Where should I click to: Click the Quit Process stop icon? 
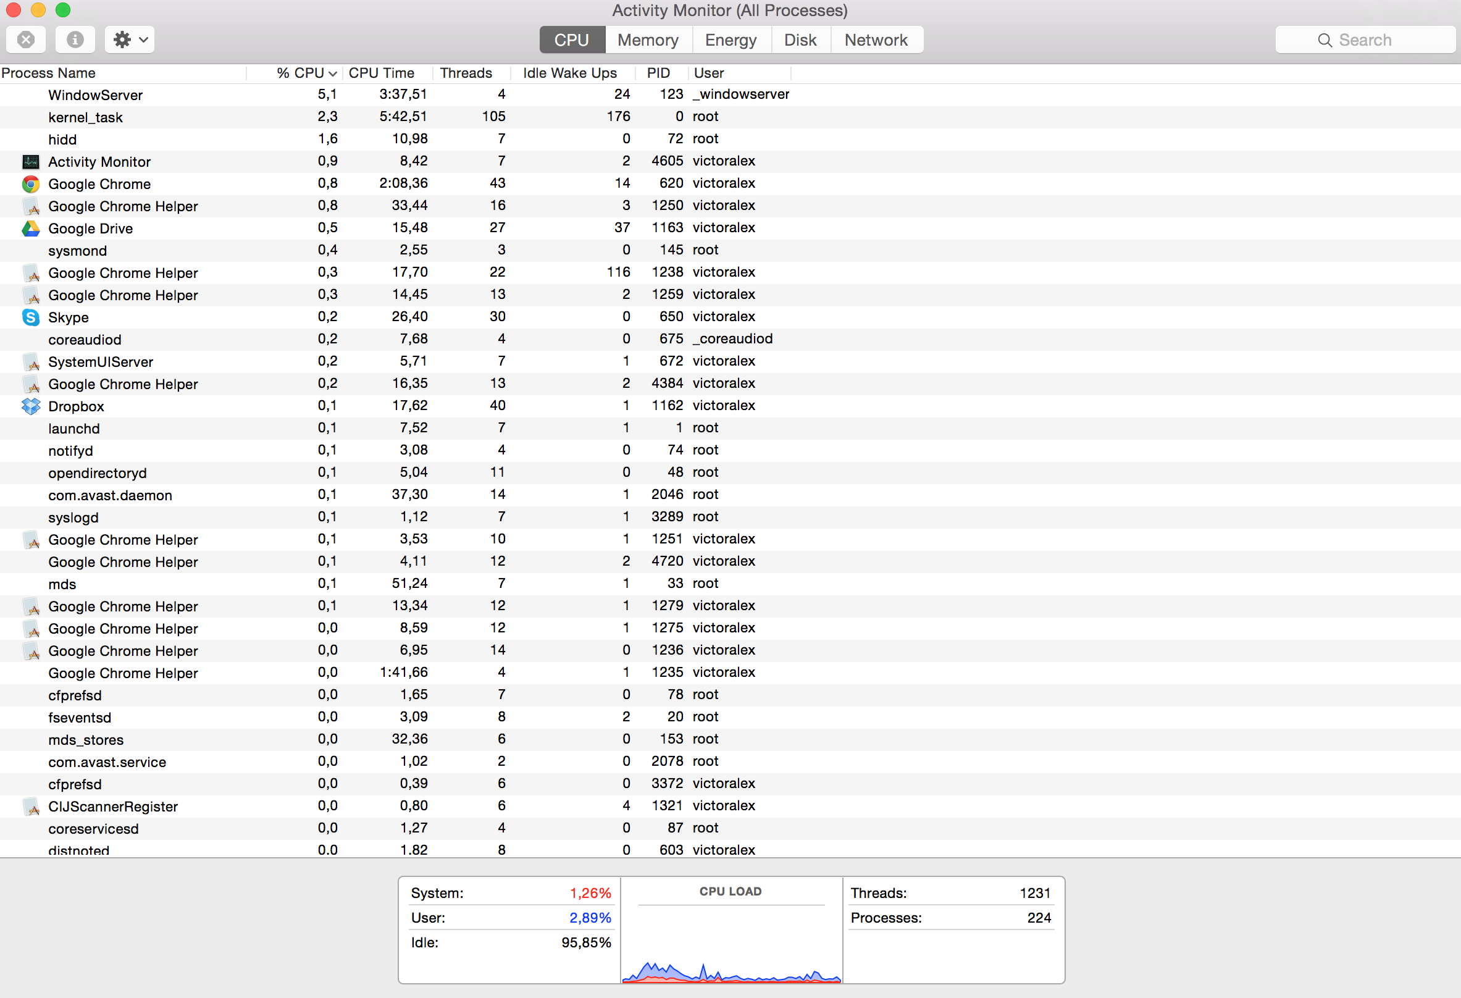pyautogui.click(x=26, y=40)
